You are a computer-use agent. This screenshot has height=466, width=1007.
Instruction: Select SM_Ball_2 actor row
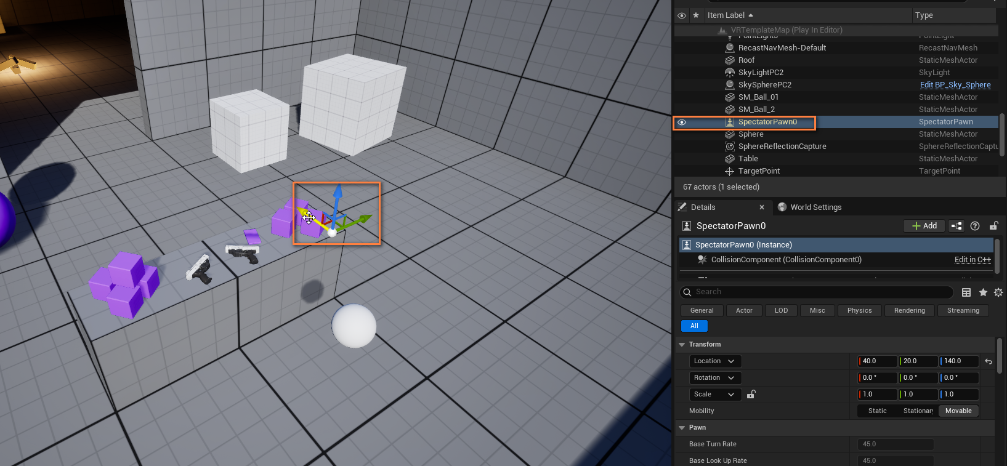pyautogui.click(x=836, y=109)
